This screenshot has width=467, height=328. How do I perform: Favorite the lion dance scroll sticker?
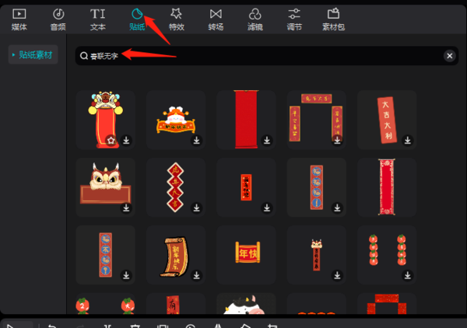(x=112, y=141)
